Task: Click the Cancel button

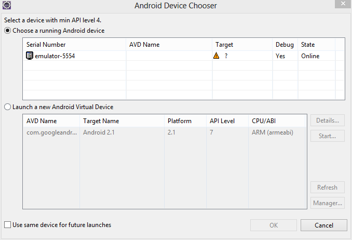Action: click(x=324, y=225)
